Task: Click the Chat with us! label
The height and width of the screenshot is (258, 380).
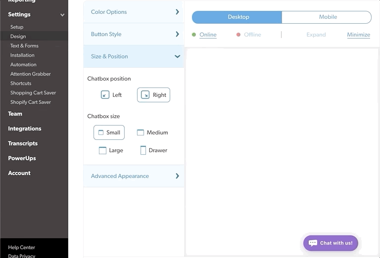Action: (x=336, y=243)
